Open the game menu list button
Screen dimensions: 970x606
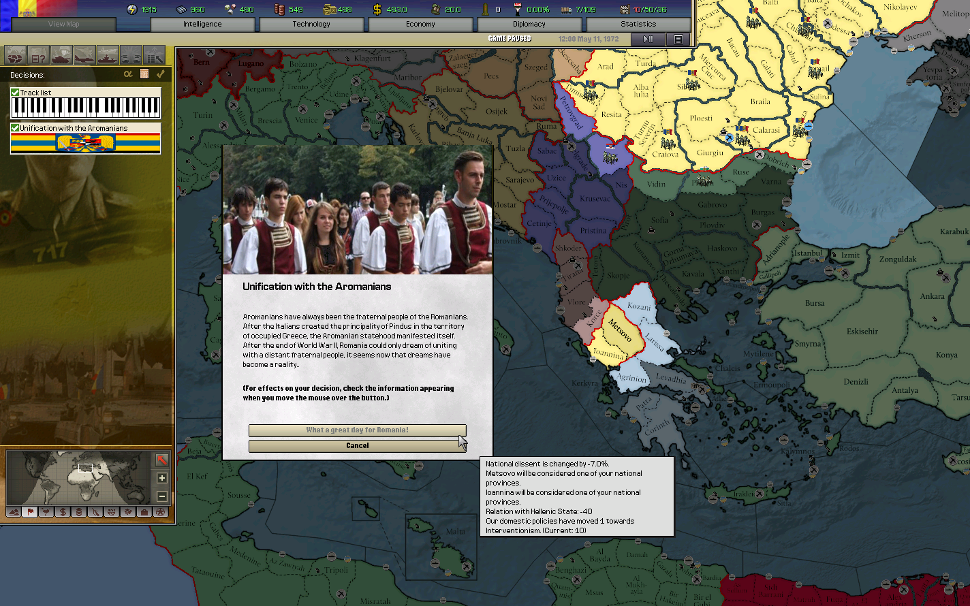678,39
